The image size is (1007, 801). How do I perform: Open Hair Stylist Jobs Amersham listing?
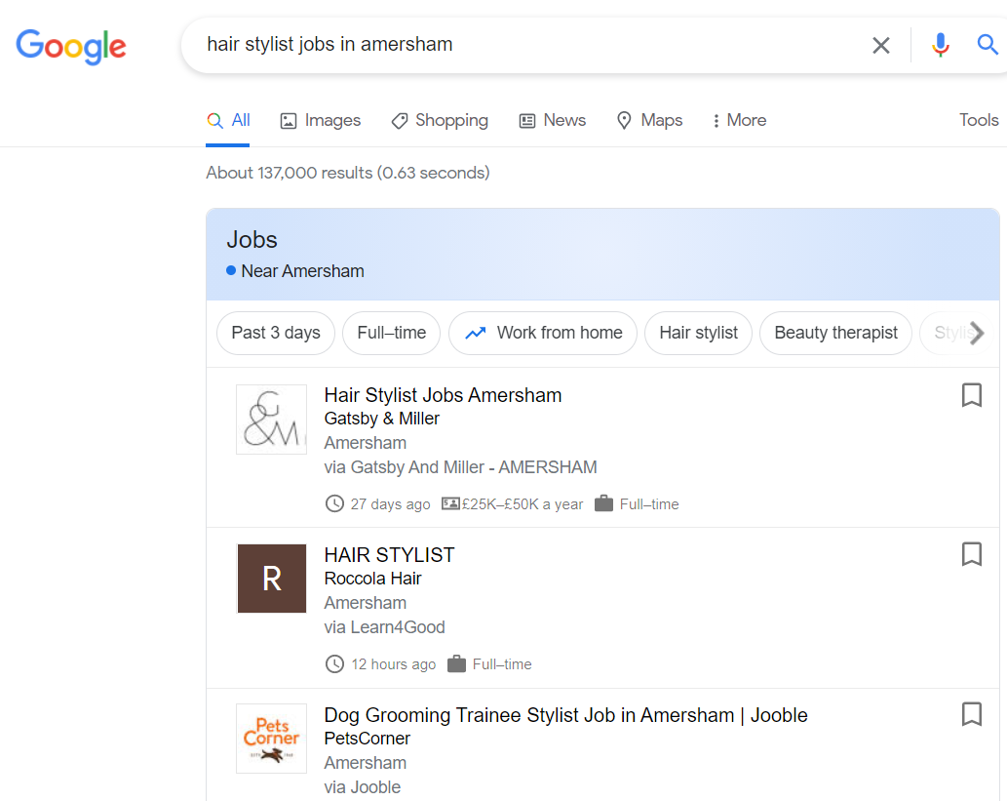point(443,395)
